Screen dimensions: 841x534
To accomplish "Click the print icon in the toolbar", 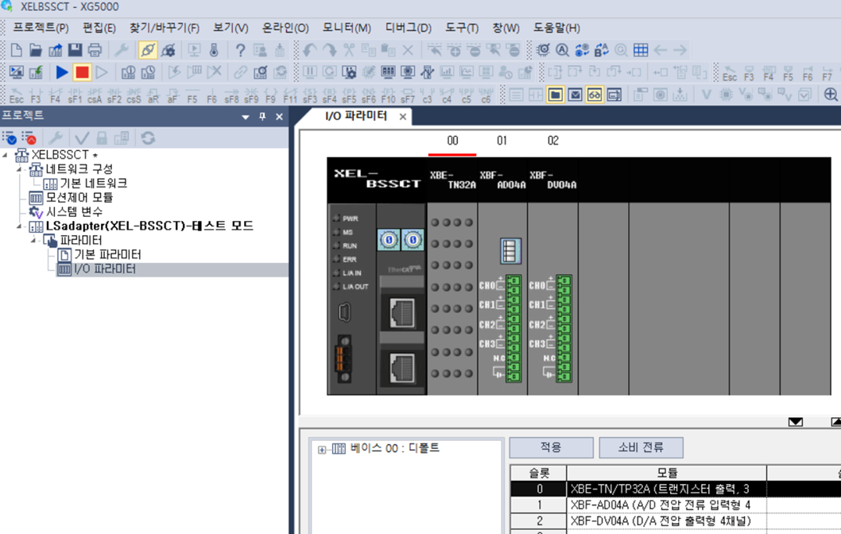I will 95,50.
